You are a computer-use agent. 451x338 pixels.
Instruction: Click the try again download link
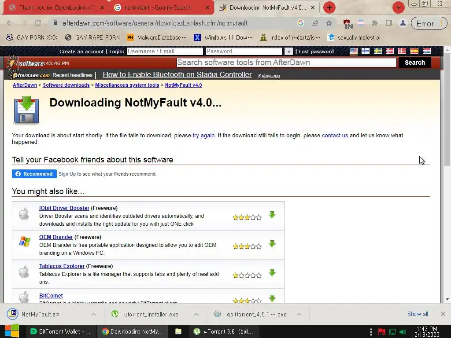click(203, 136)
